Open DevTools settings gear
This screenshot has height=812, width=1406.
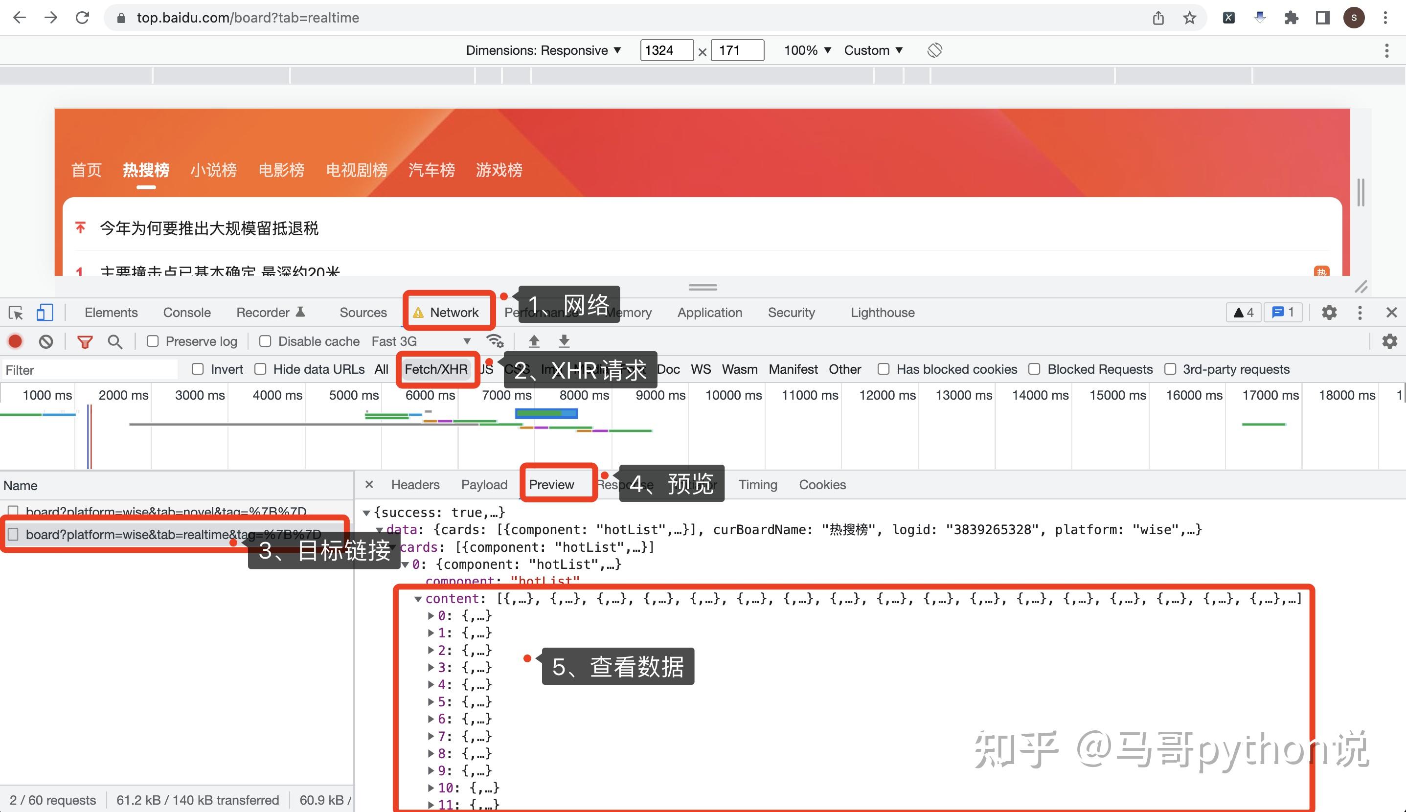coord(1329,312)
